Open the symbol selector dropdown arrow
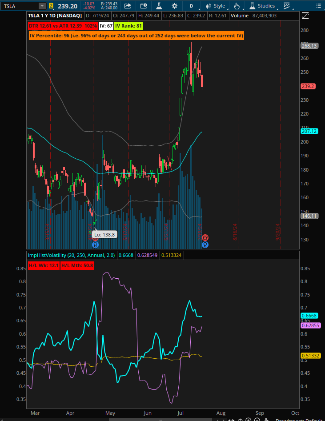The width and height of the screenshot is (325, 421). (x=42, y=6)
